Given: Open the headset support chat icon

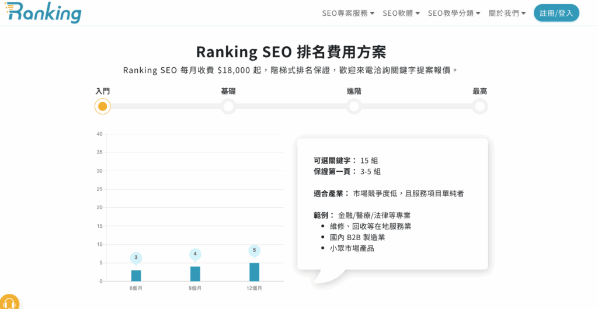Looking at the screenshot, I should click(x=8, y=303).
